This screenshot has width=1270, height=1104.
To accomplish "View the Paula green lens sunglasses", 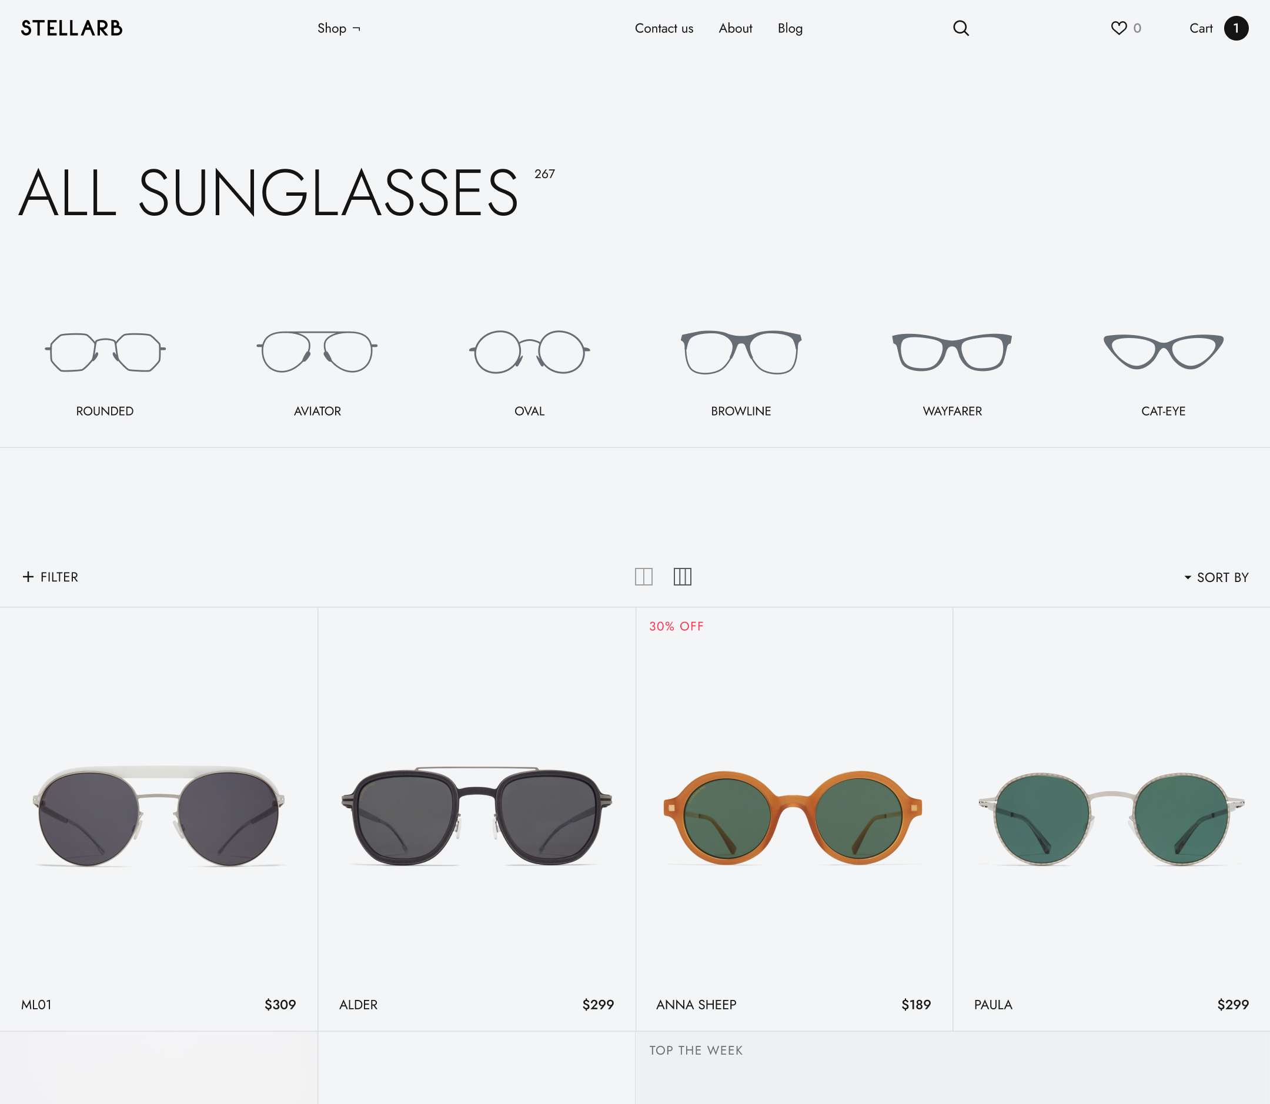I will [1111, 818].
